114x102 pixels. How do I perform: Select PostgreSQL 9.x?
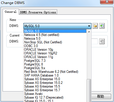tap(55, 68)
